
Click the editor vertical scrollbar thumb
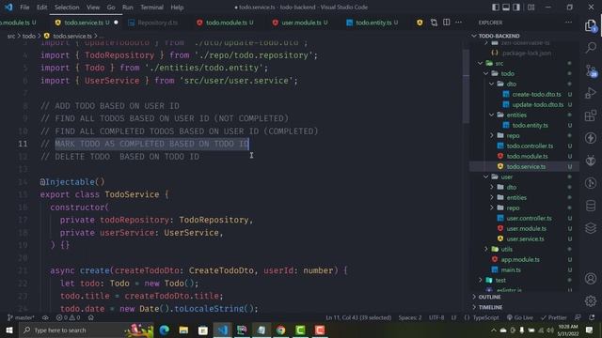(466, 86)
